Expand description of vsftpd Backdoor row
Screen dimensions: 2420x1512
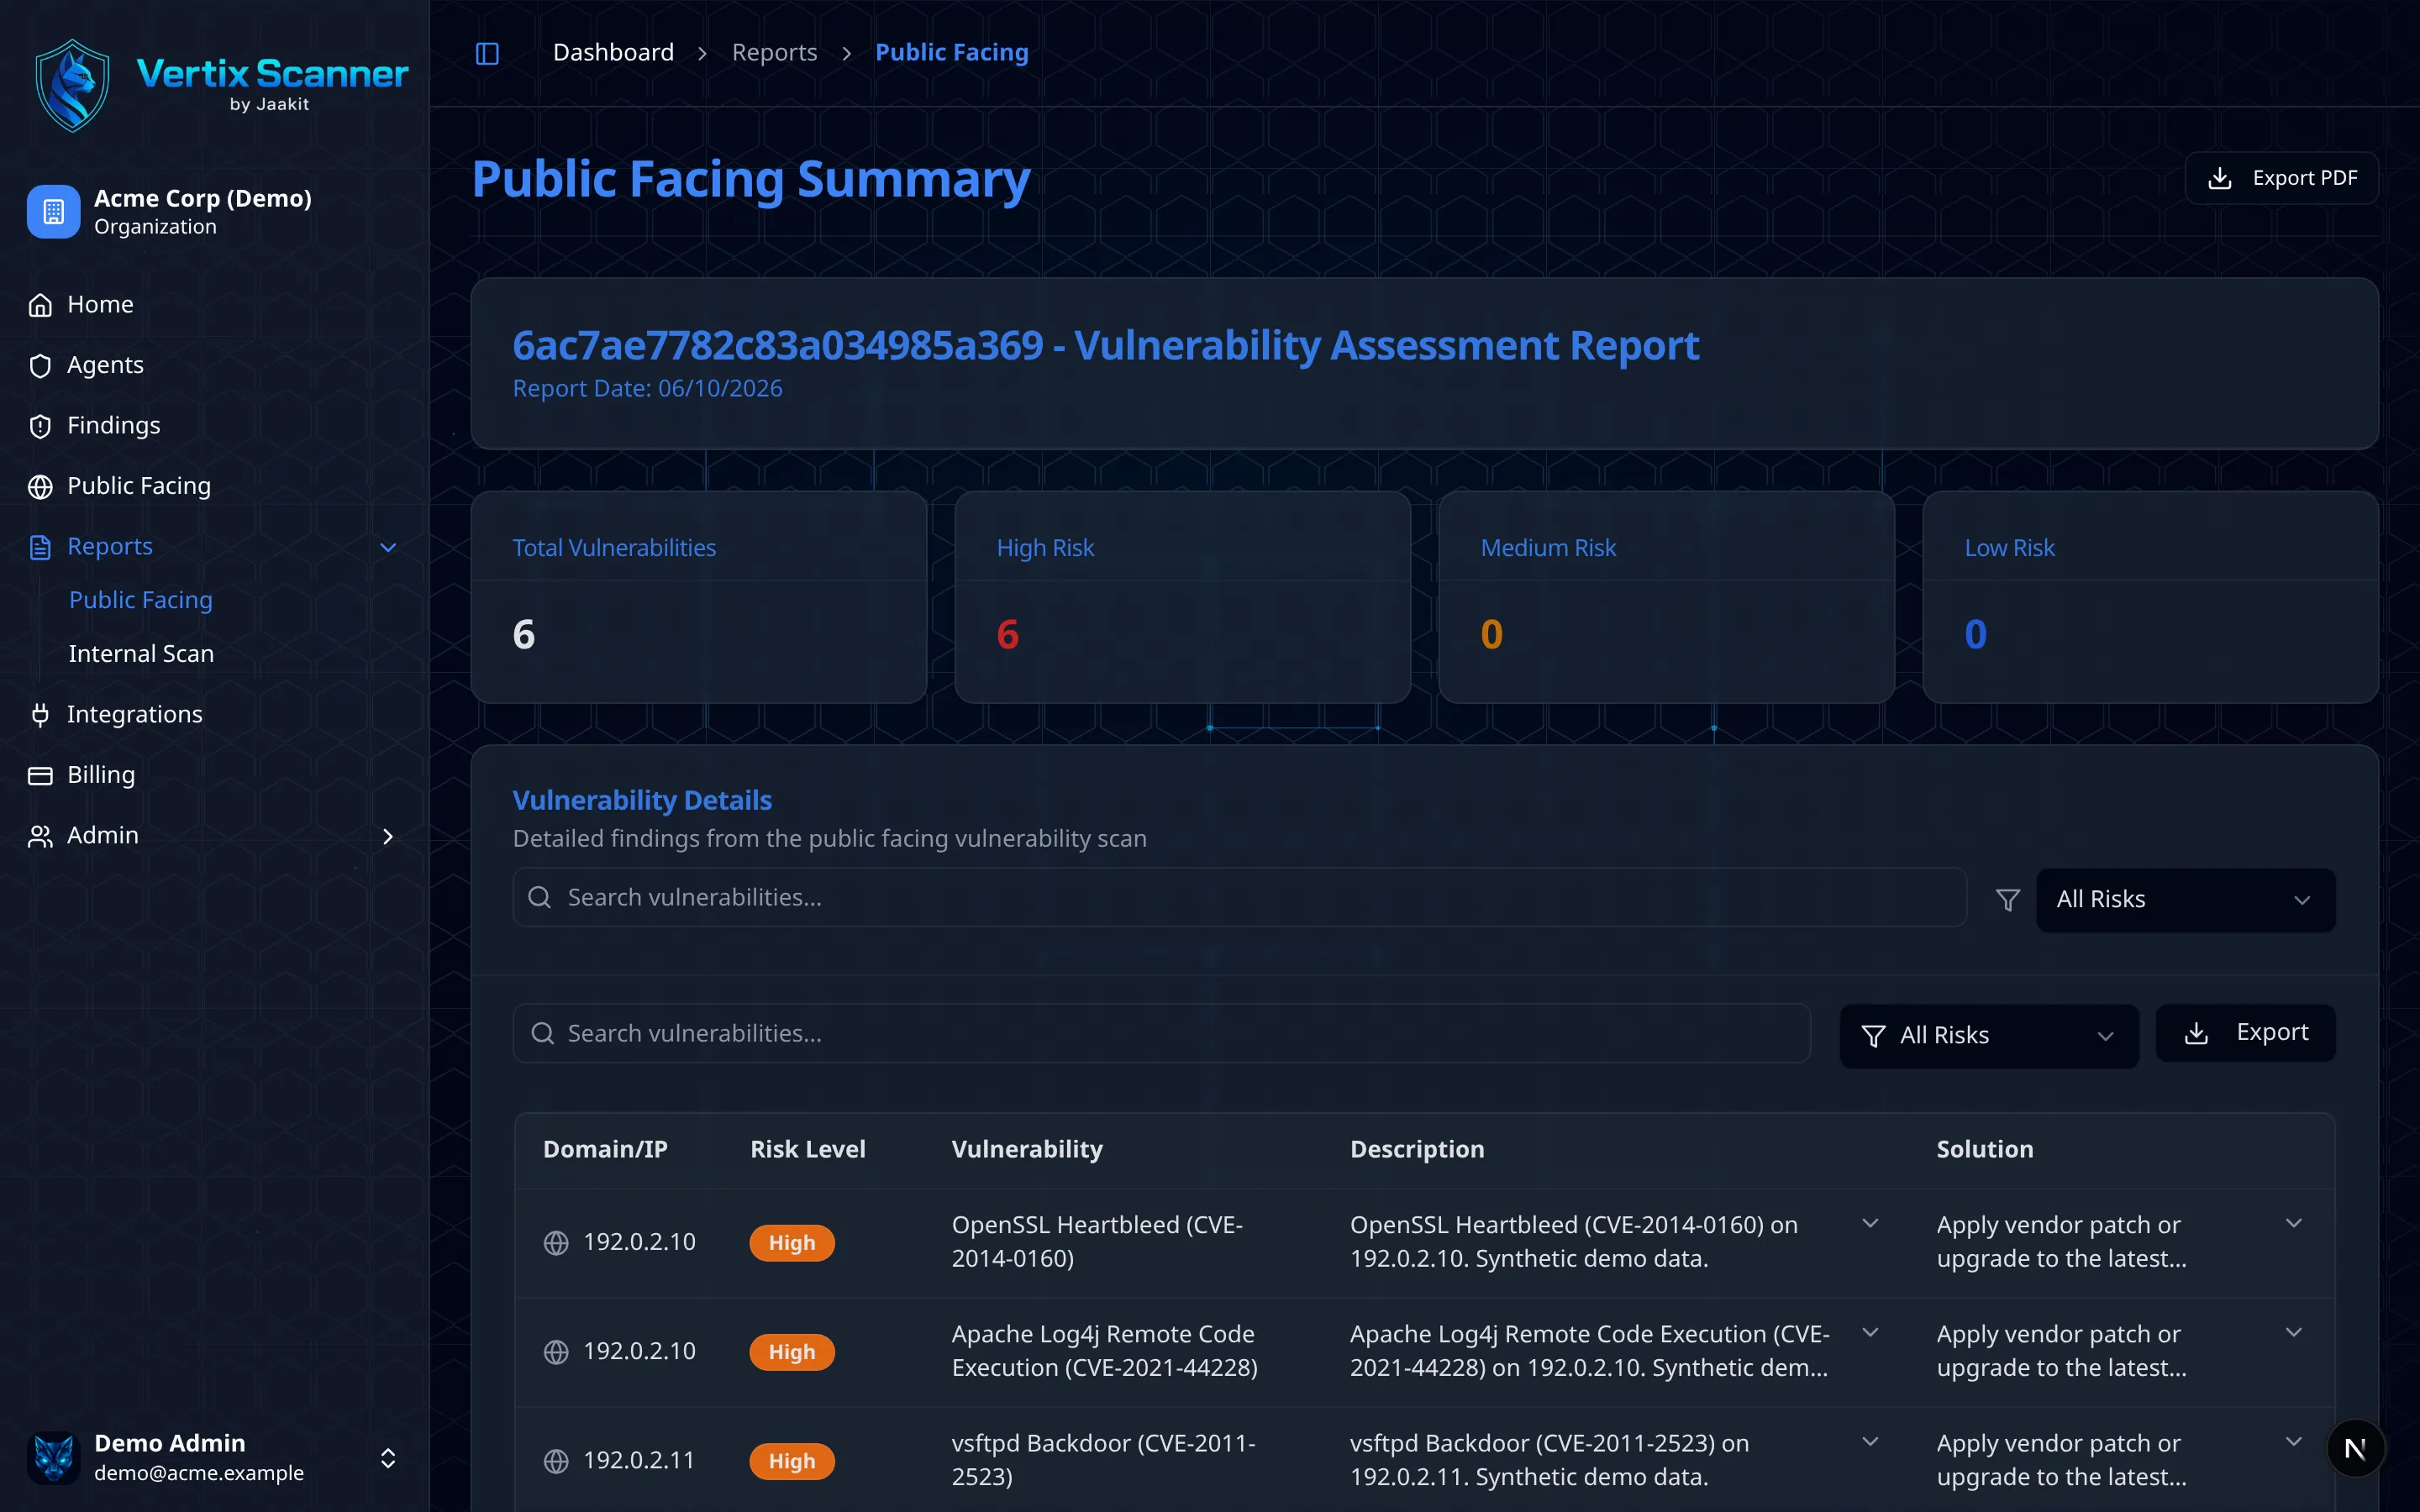pos(1870,1442)
